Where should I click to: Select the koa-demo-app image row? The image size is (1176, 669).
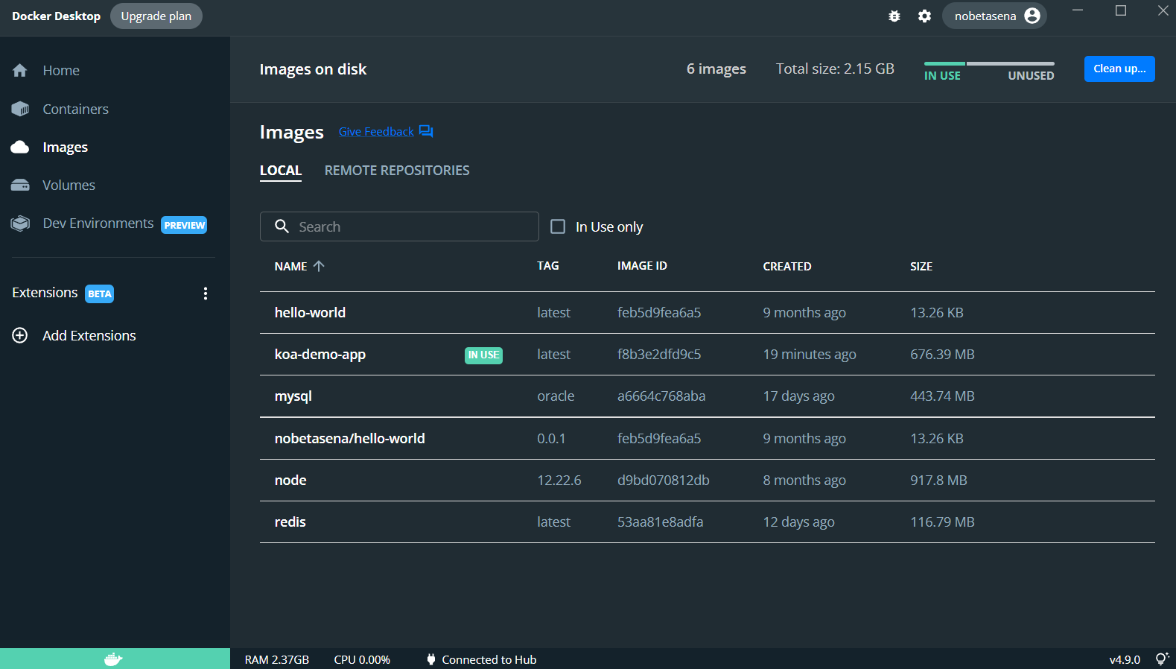[320, 355]
